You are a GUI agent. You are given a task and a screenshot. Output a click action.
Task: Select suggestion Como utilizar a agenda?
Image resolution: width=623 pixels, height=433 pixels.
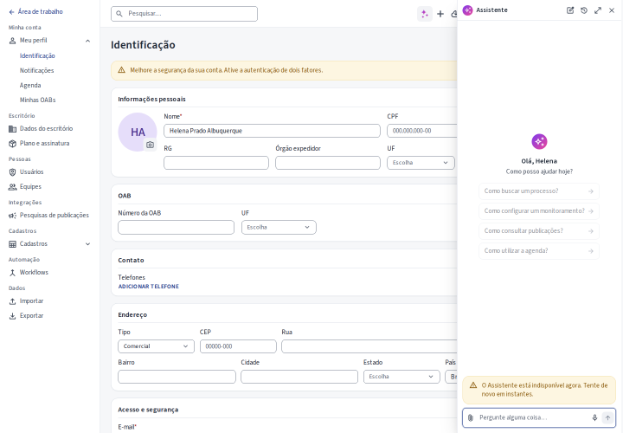[x=539, y=251]
